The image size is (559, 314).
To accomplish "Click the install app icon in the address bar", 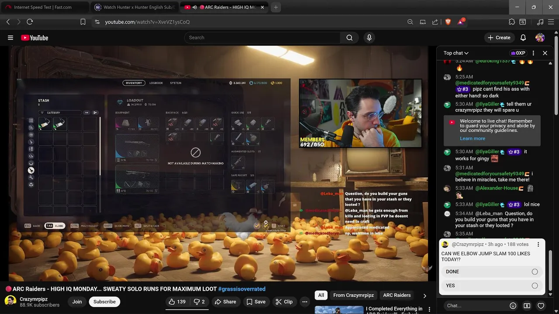I will pyautogui.click(x=423, y=22).
